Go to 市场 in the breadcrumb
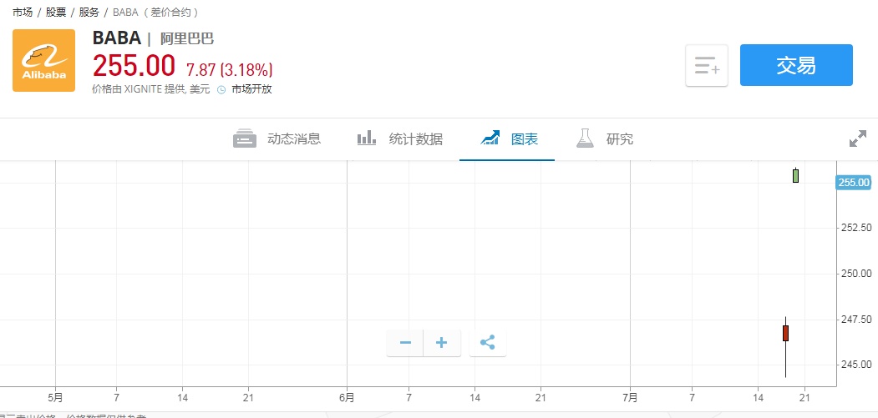 tap(23, 13)
